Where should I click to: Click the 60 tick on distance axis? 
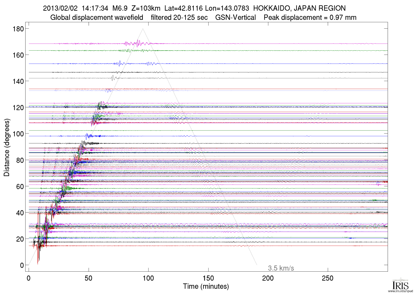click(x=20, y=187)
